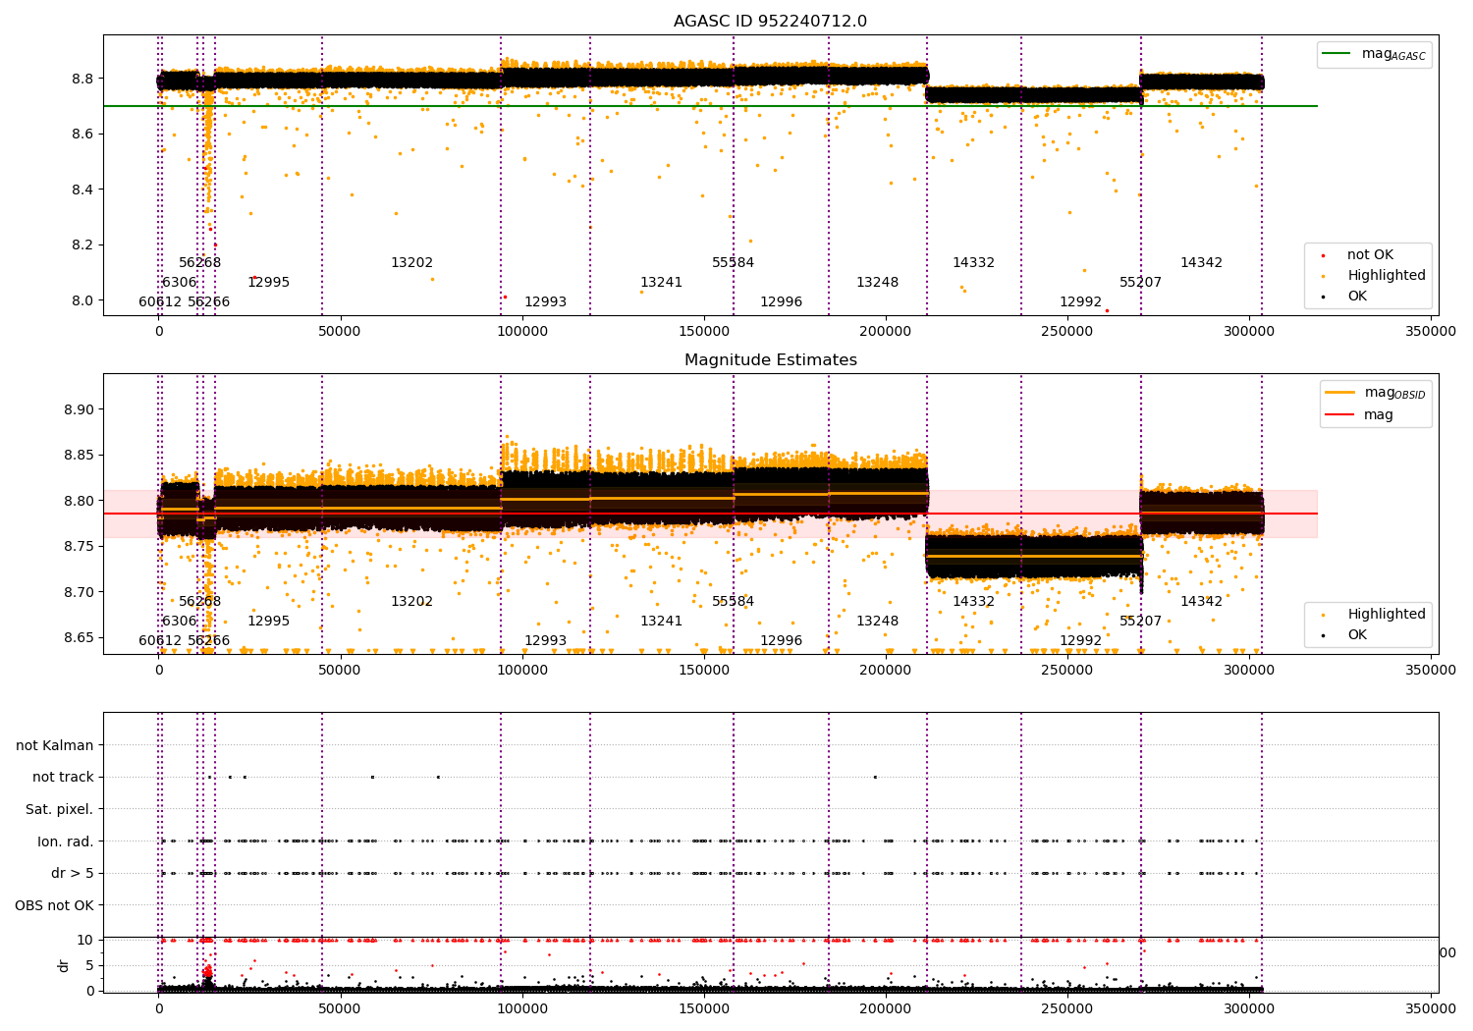Image resolution: width=1473 pixels, height=1031 pixels.
Task: Click the 8.65 y-axis tick label
Action: tap(80, 637)
